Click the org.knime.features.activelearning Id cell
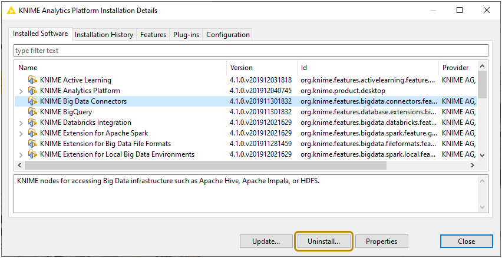Screen dimensions: 502x258 point(368,80)
